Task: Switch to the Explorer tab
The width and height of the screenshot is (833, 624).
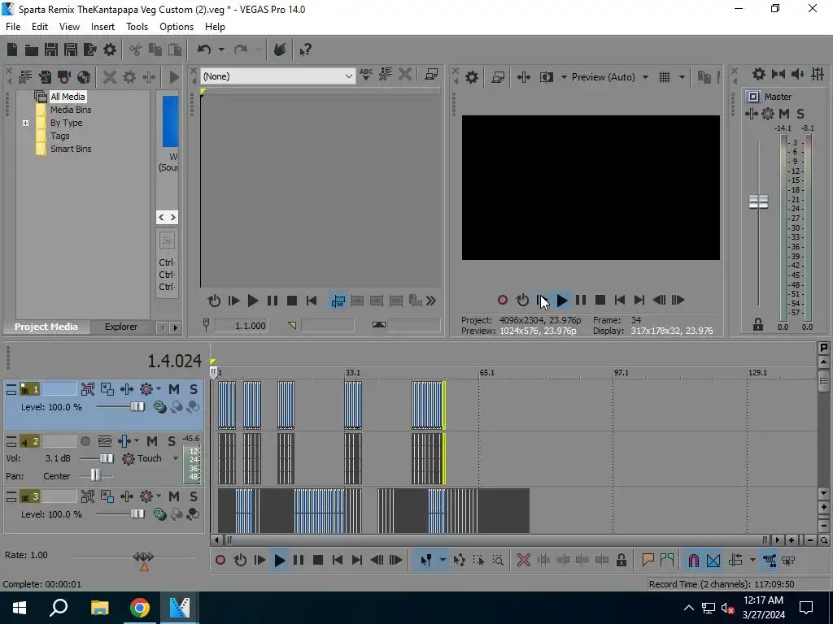Action: (x=121, y=327)
